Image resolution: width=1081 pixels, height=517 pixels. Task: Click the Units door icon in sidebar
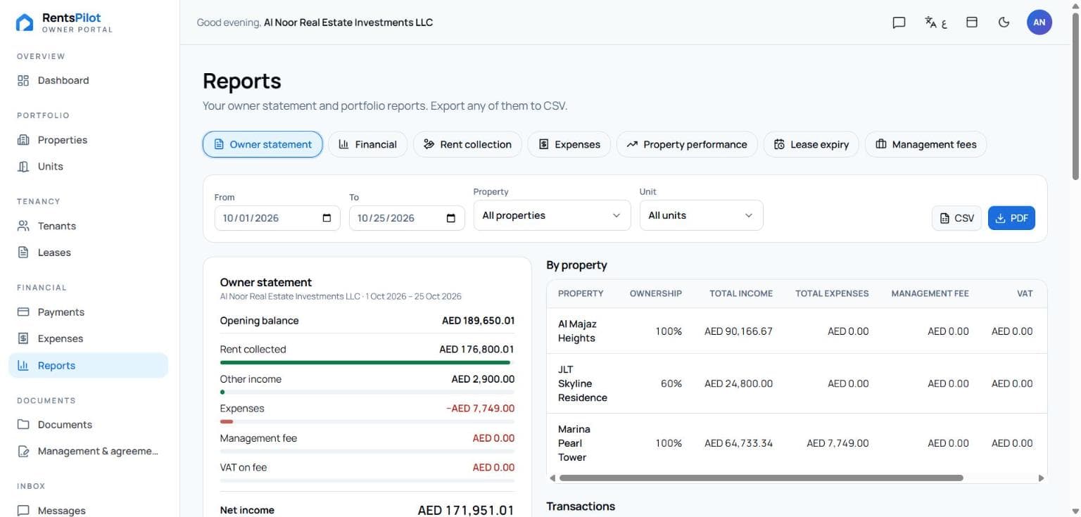pos(23,167)
